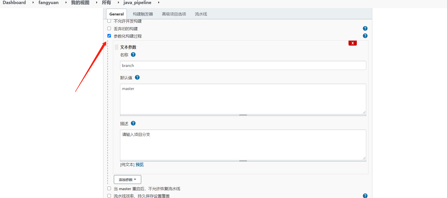Screen dimensions: 447x198
Task: Show help for 默认值 field
Action: point(137,77)
